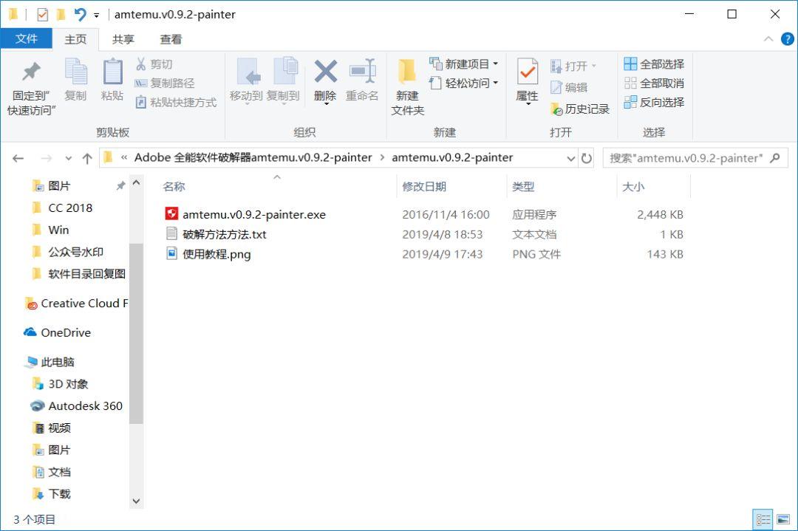Switch to the 查看 (View) tab
The image size is (798, 531).
point(170,39)
